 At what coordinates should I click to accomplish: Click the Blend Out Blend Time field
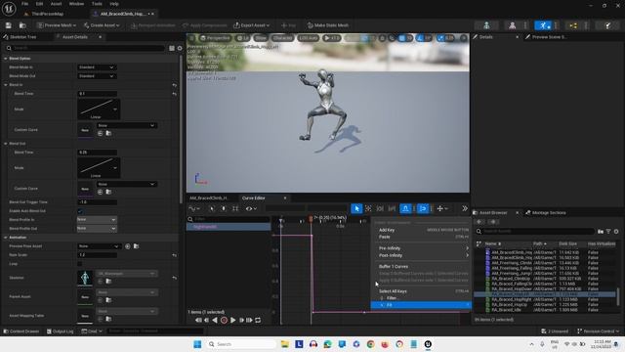point(97,153)
